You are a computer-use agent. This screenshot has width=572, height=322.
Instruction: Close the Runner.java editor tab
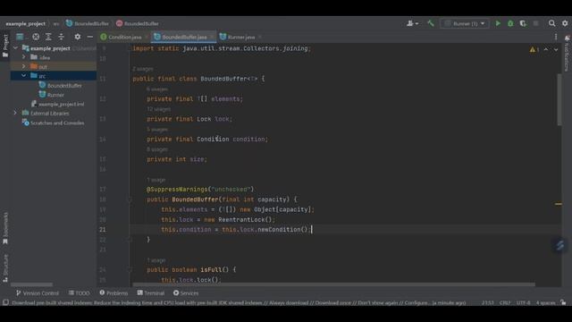point(260,37)
